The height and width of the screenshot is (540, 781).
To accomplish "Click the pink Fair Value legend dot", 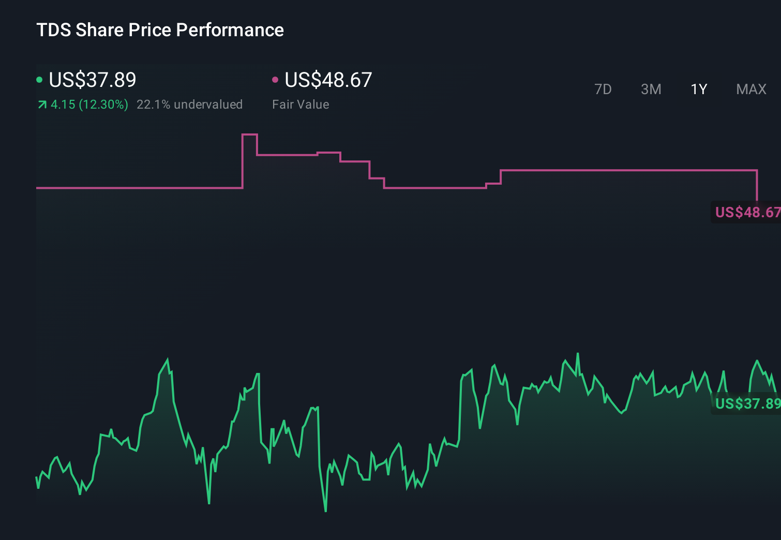I will pos(276,79).
